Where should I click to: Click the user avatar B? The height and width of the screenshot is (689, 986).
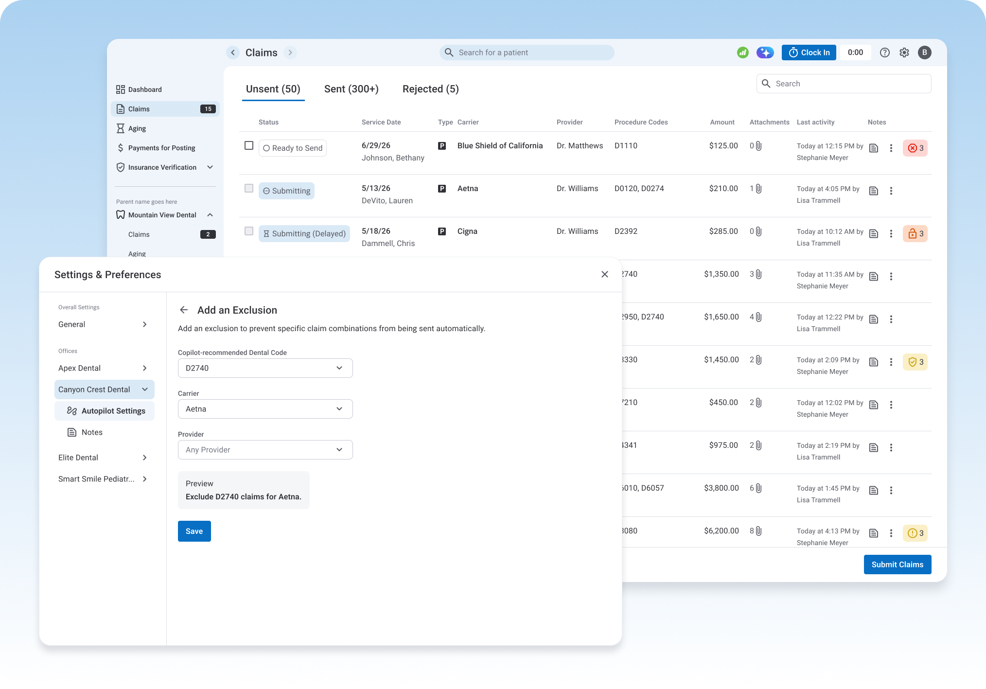tap(925, 53)
